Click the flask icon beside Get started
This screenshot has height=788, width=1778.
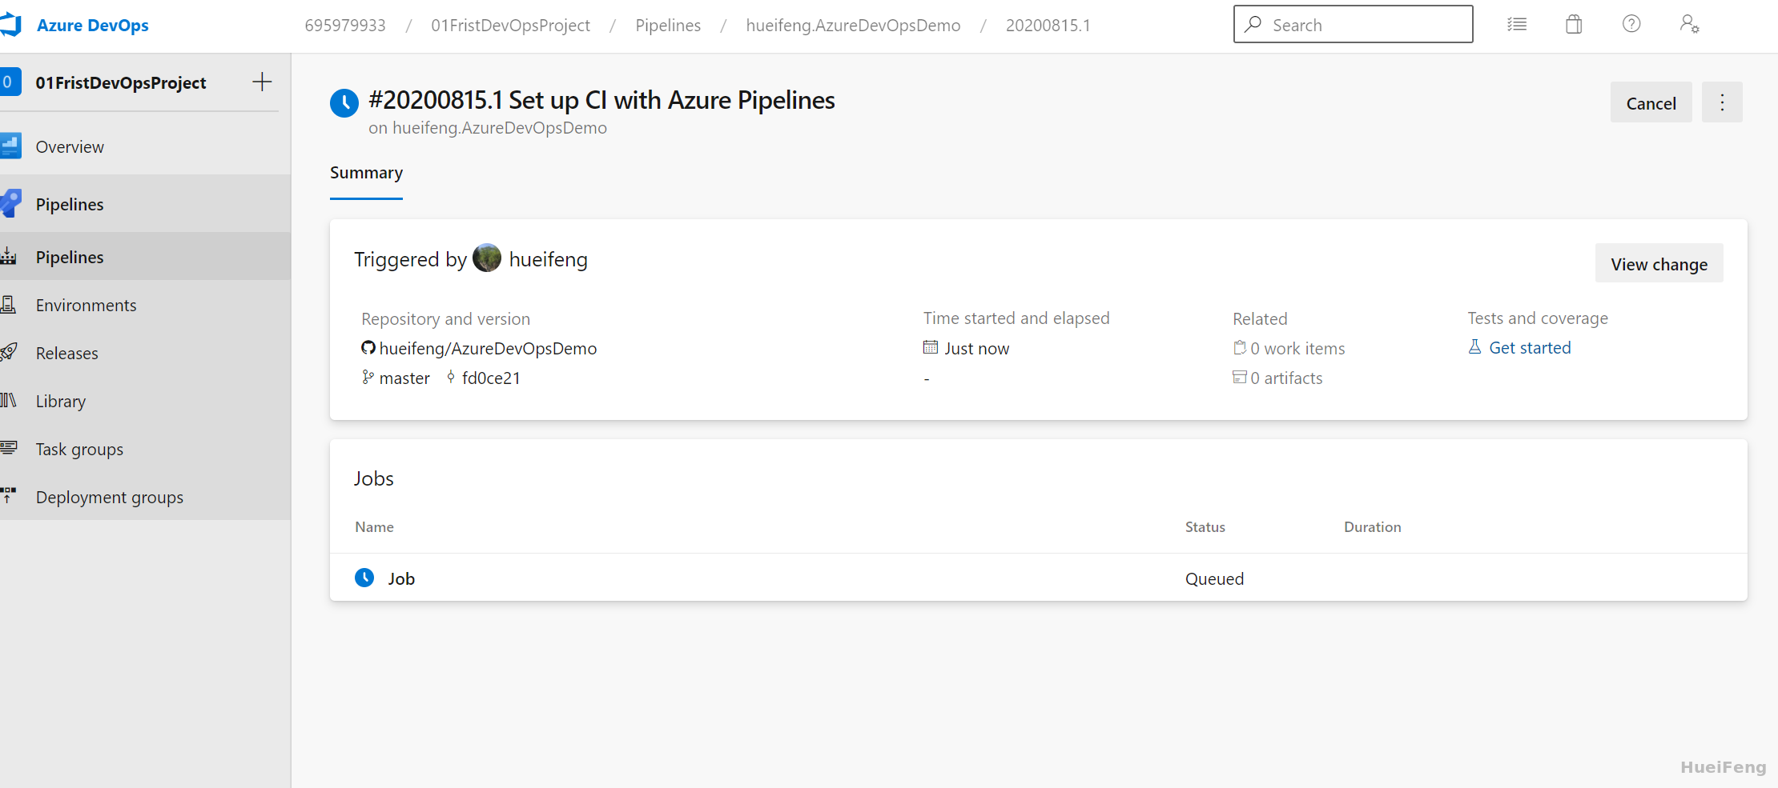click(1474, 346)
